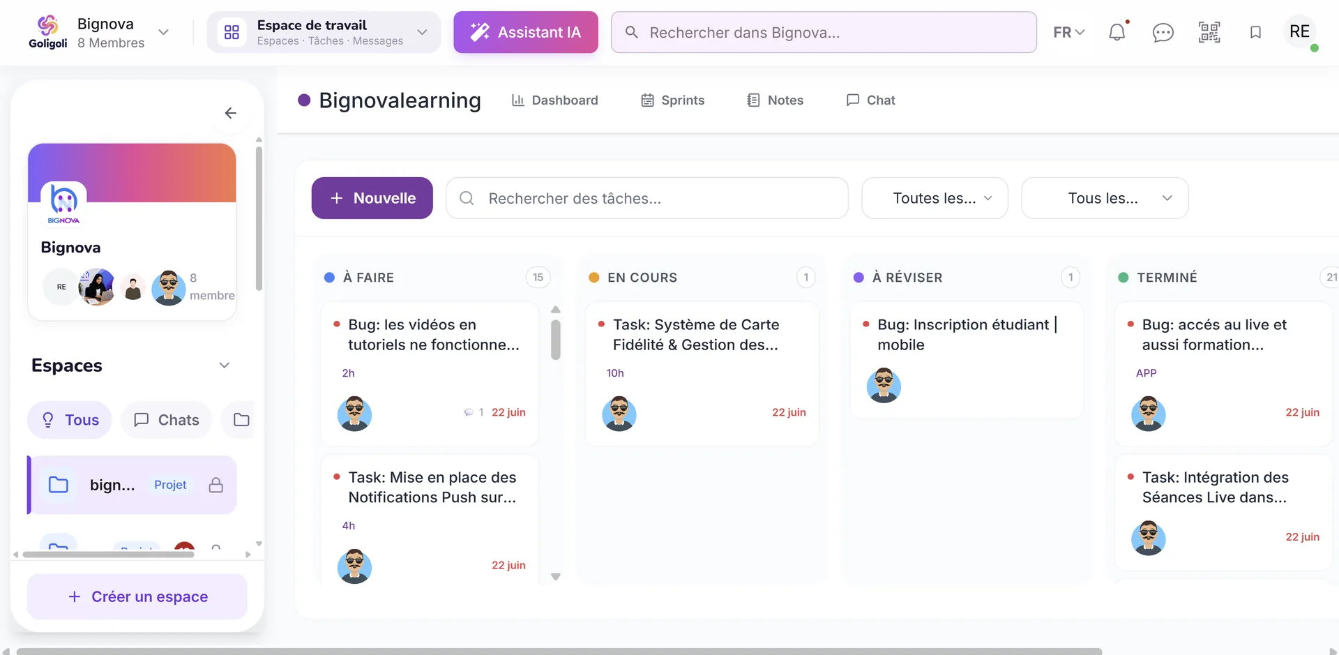Click the Bignova workspace logo thumbnail
This screenshot has width=1339, height=655.
pyautogui.click(x=64, y=204)
